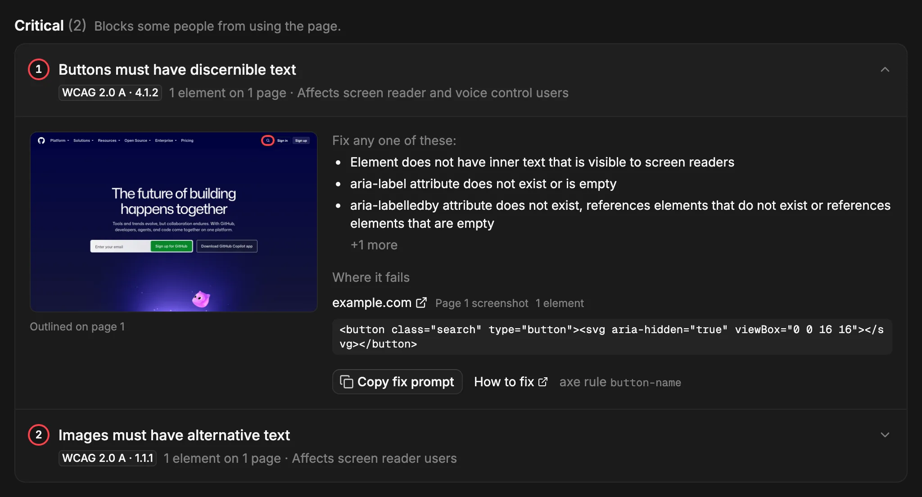
Task: Click the copy icon in Copy fix prompt
Action: pyautogui.click(x=346, y=382)
